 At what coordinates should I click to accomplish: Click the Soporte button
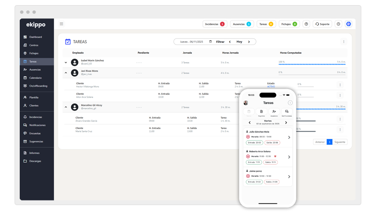[322, 24]
